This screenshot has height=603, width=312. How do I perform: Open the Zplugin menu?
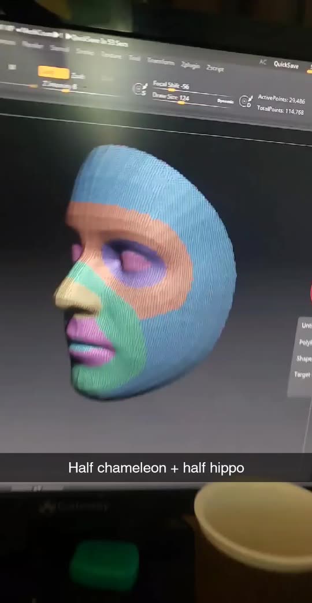click(x=190, y=65)
